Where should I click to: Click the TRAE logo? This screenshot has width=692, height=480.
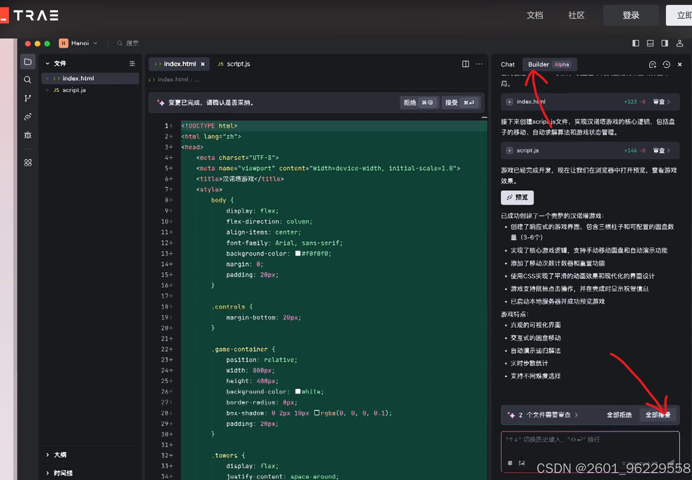(x=30, y=15)
